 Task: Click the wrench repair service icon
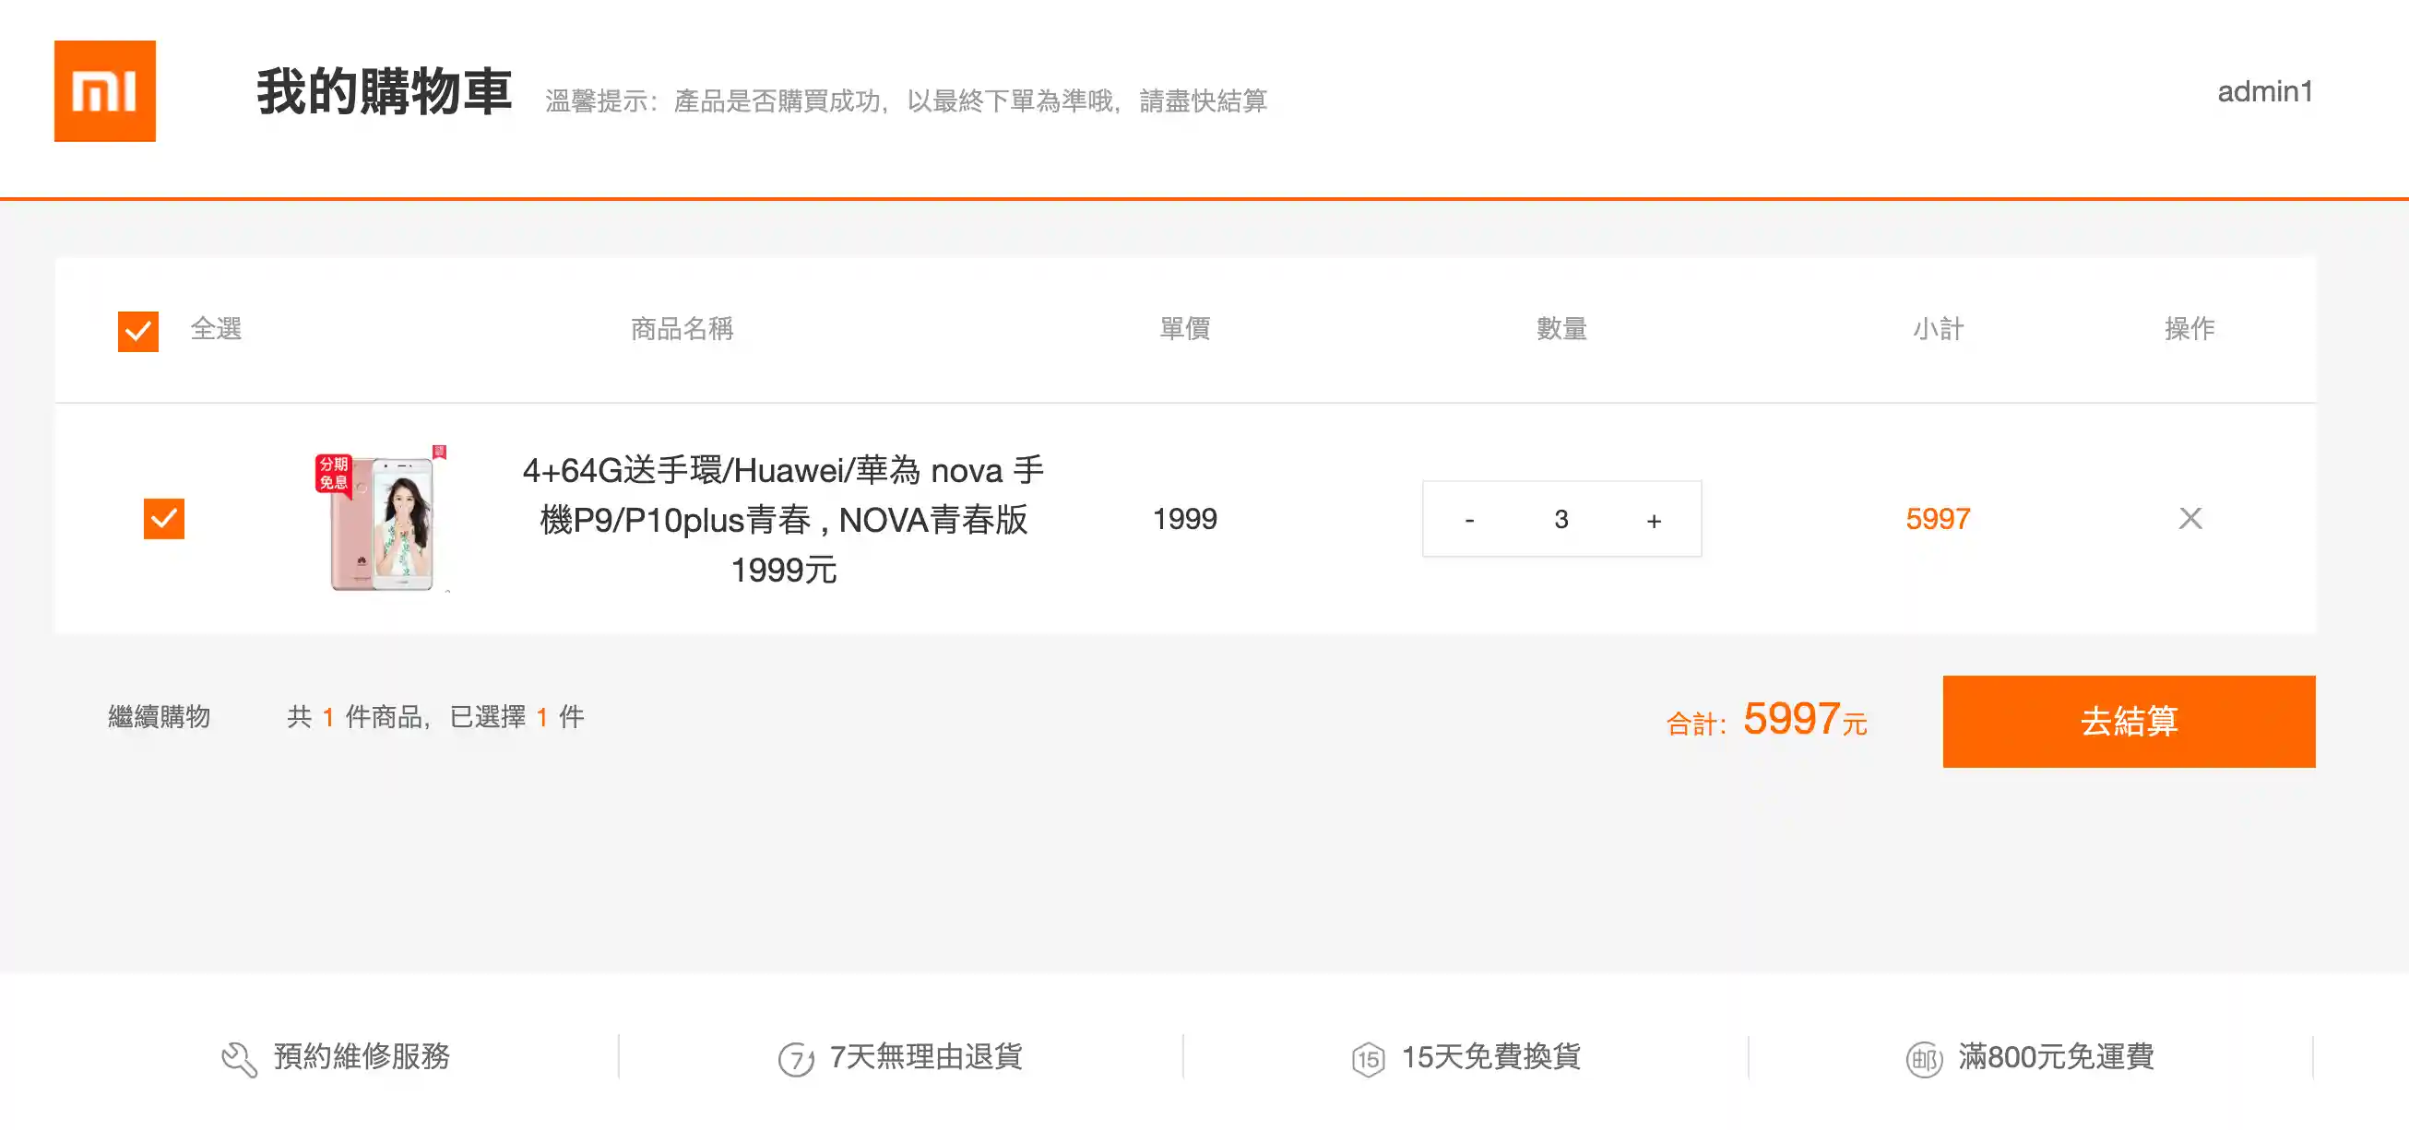click(240, 1059)
